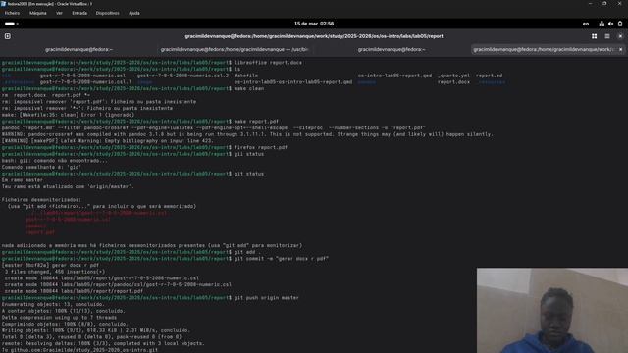Click the volume icon in GNOME top bar
Screen dimensions: 628x353
610,24
